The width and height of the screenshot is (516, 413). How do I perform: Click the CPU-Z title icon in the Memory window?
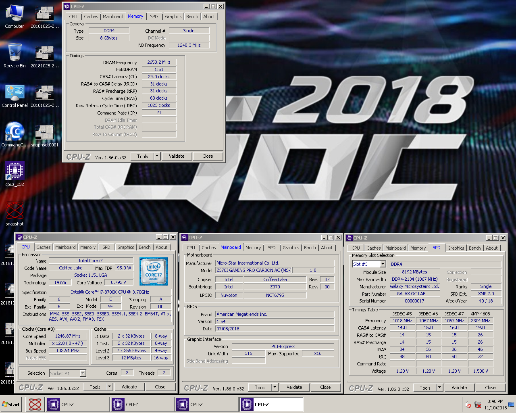pyautogui.click(x=67, y=6)
